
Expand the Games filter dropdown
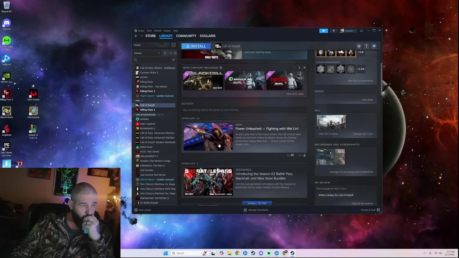(147, 53)
